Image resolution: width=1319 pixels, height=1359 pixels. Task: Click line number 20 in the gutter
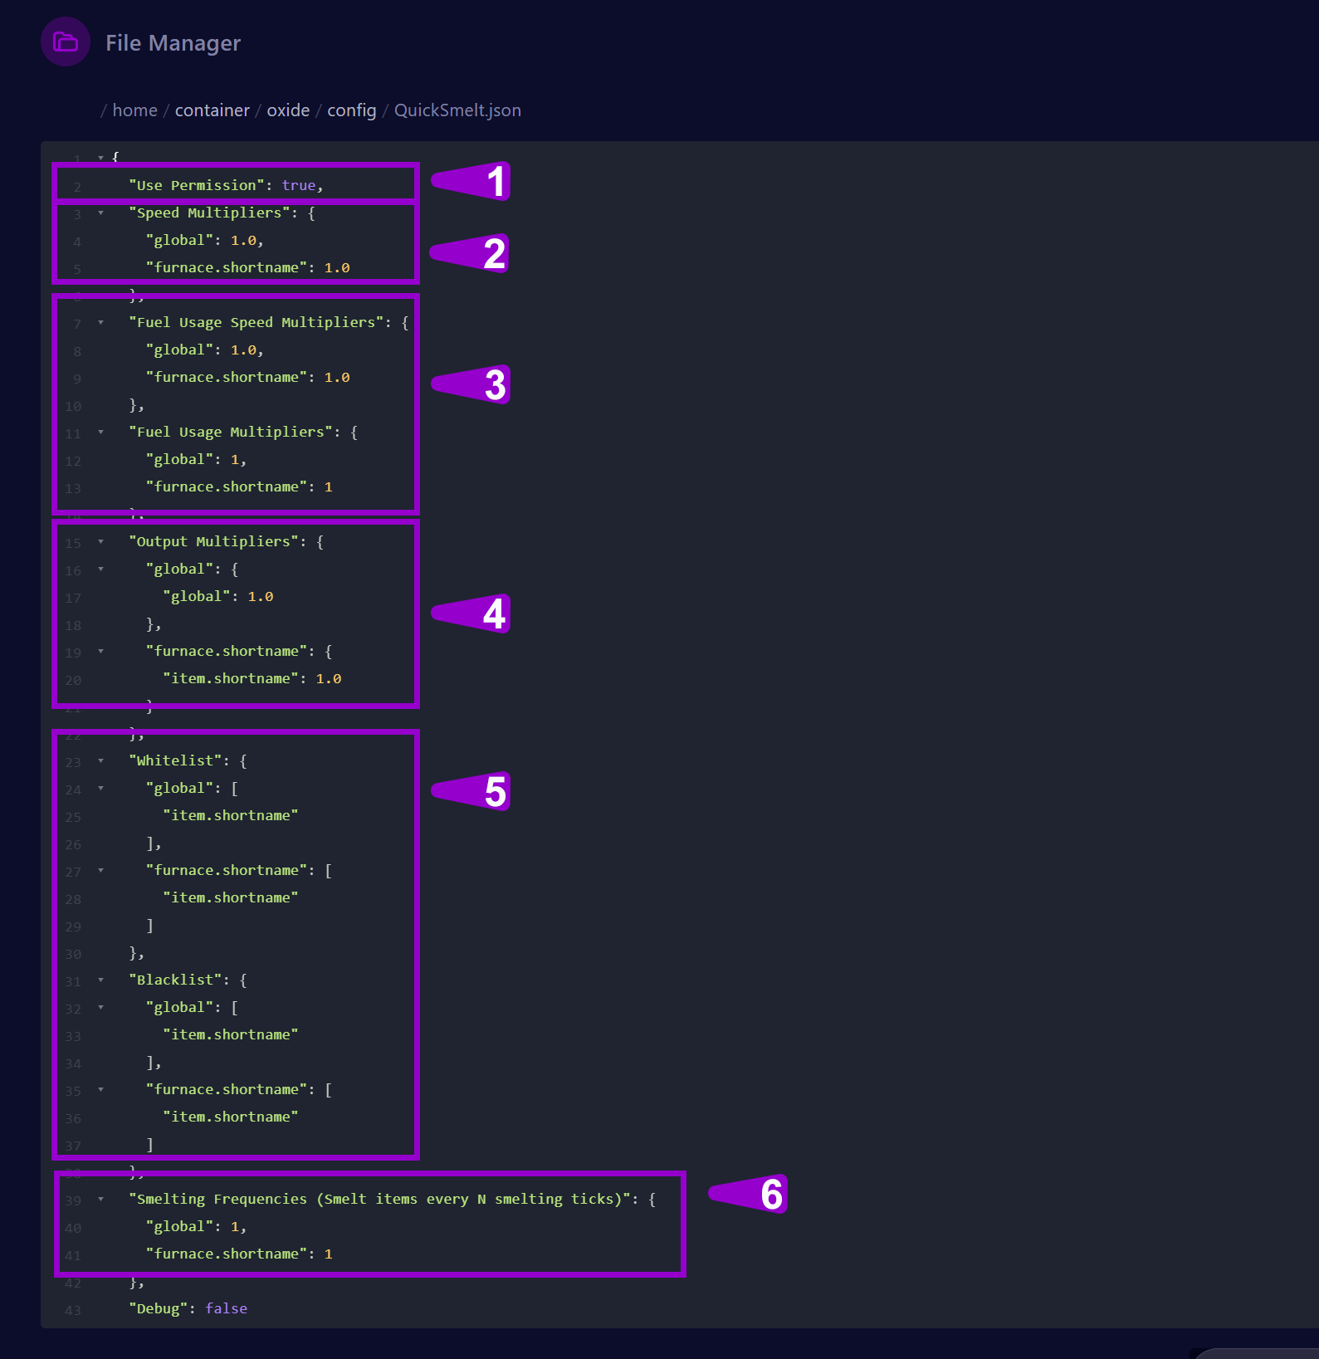point(73,680)
